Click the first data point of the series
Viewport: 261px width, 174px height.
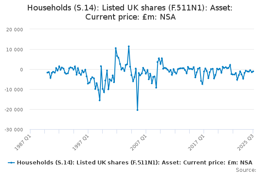tap(47, 73)
